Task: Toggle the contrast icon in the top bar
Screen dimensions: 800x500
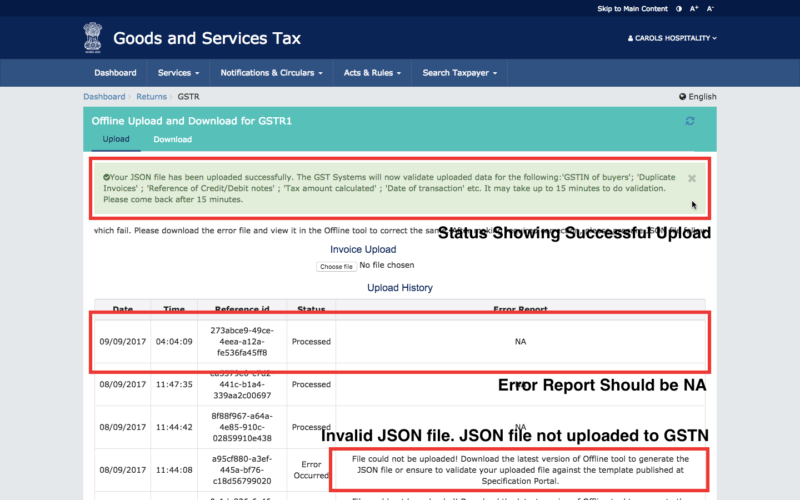Action: coord(678,8)
